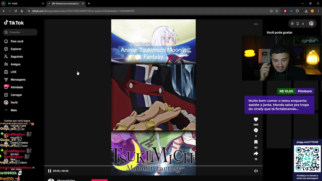Viewport: 322px width, 181px height.
Task: Reload the page
Action: [16, 11]
